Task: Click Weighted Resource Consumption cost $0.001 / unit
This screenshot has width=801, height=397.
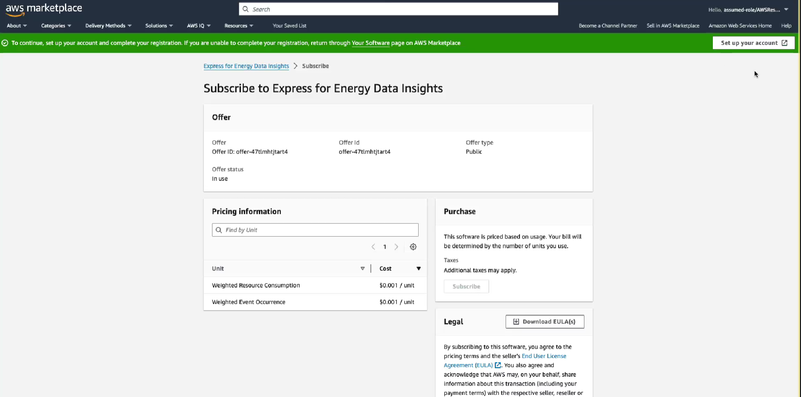Action: (397, 285)
